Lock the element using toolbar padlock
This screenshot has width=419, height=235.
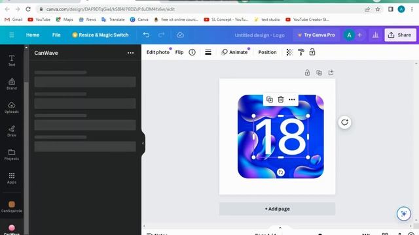312,52
